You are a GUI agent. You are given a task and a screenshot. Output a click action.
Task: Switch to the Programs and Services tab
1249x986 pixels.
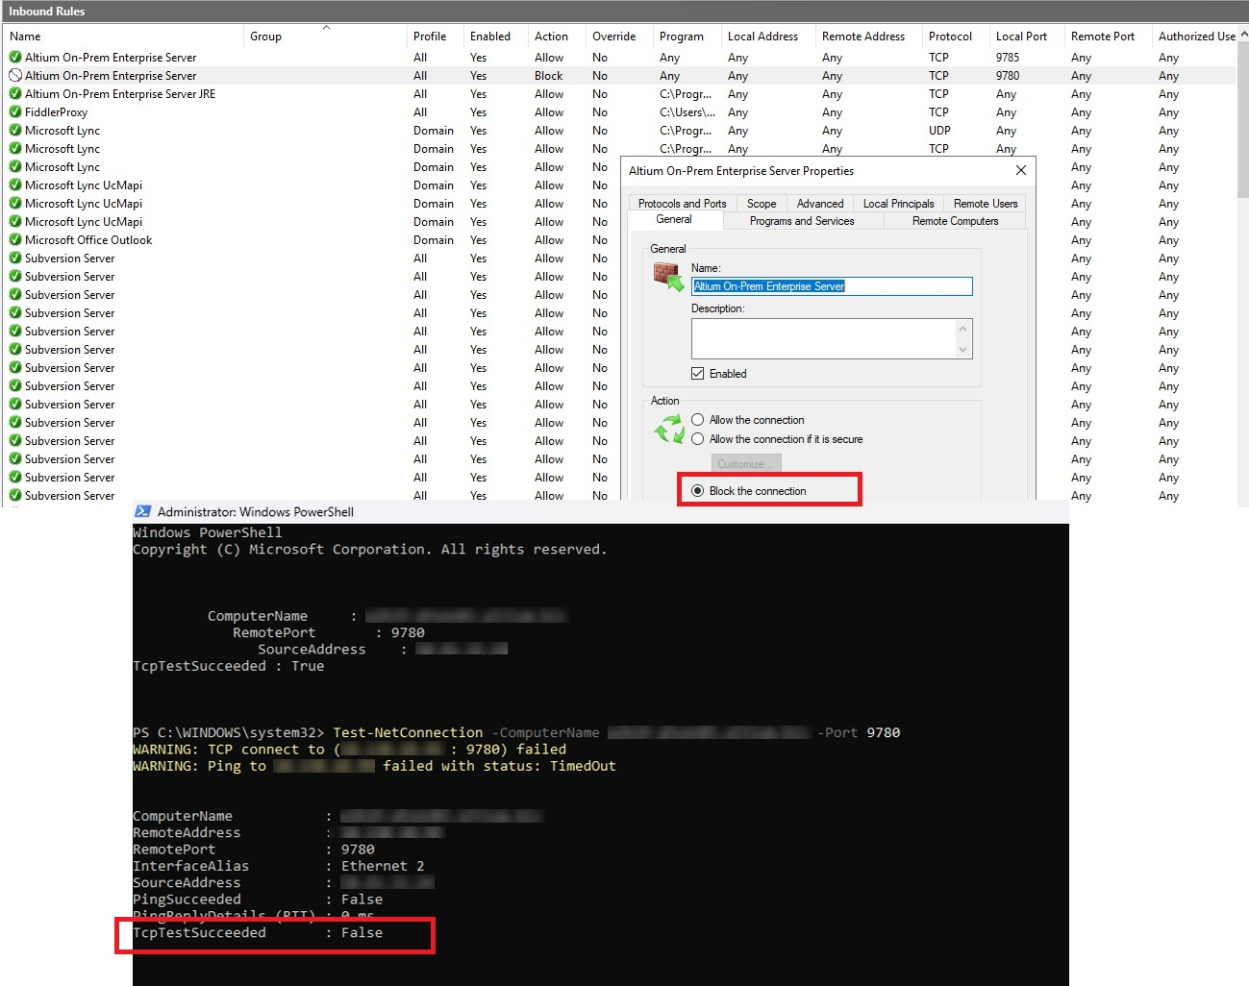click(802, 221)
